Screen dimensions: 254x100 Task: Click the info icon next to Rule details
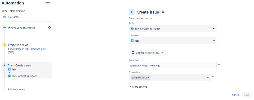[x=4, y=17]
